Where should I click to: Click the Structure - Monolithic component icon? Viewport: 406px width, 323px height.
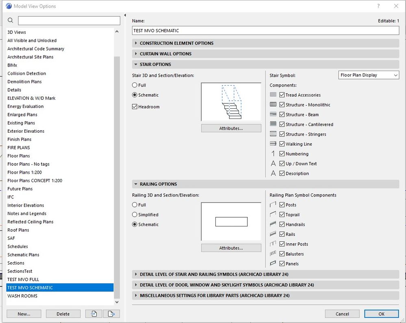tap(273, 104)
